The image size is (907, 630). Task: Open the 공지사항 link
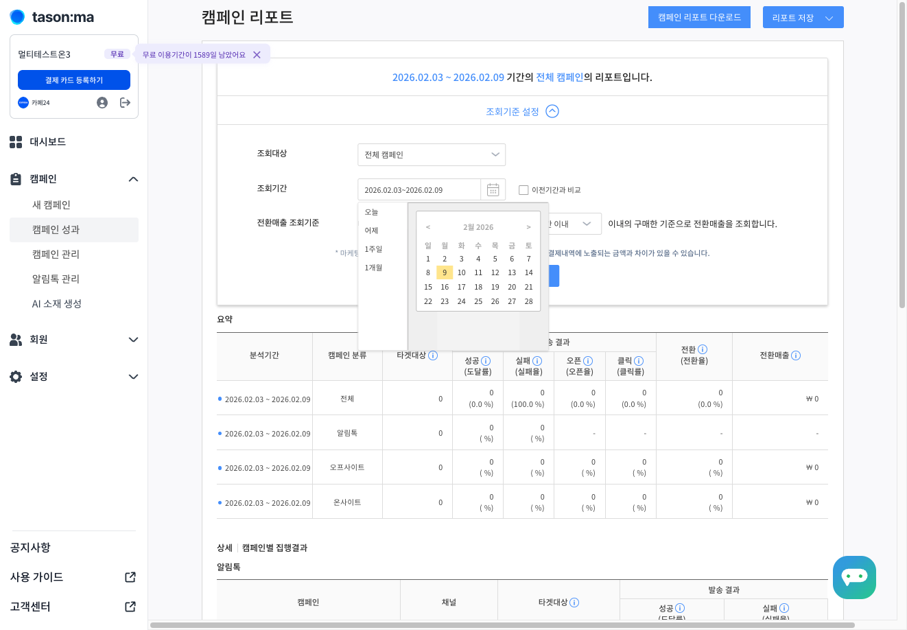(x=30, y=547)
